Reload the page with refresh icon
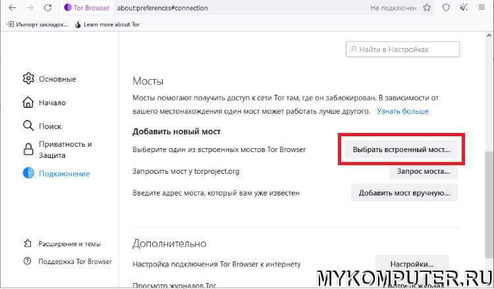 tap(48, 8)
